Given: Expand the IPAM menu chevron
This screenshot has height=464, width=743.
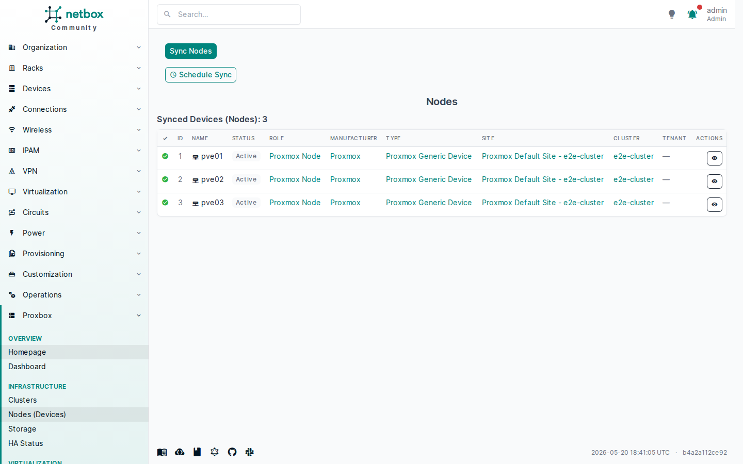Looking at the screenshot, I should pyautogui.click(x=139, y=151).
